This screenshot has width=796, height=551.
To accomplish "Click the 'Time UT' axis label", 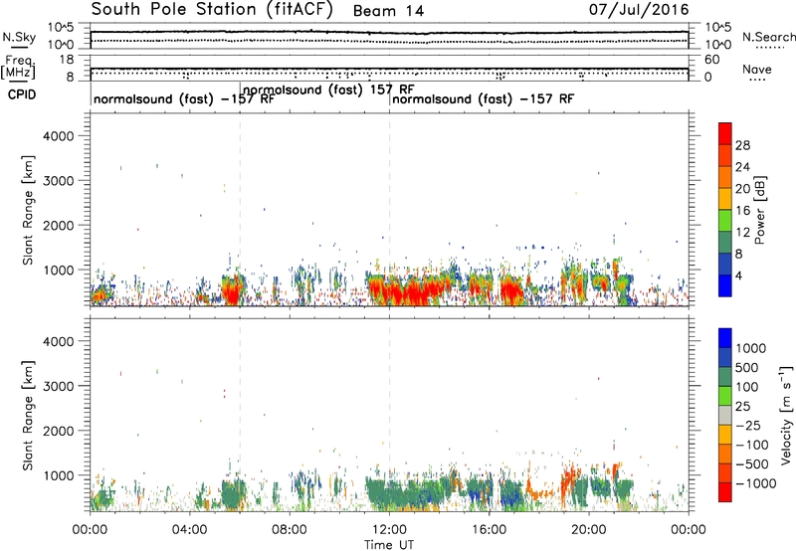I will point(389,545).
